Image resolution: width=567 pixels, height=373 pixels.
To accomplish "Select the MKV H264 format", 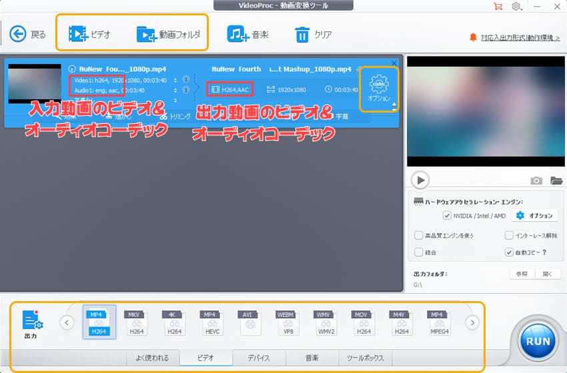I will coord(136,322).
